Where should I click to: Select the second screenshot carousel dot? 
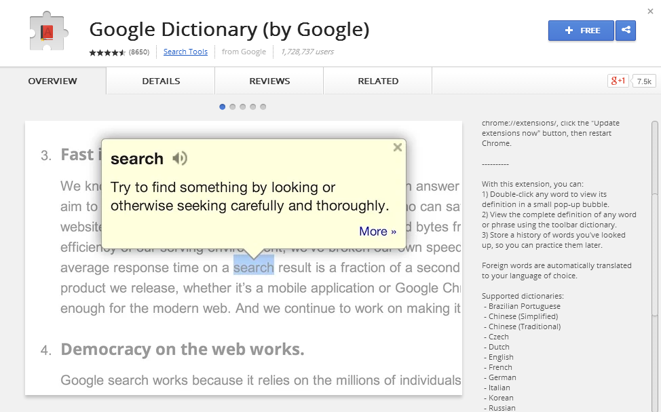232,107
